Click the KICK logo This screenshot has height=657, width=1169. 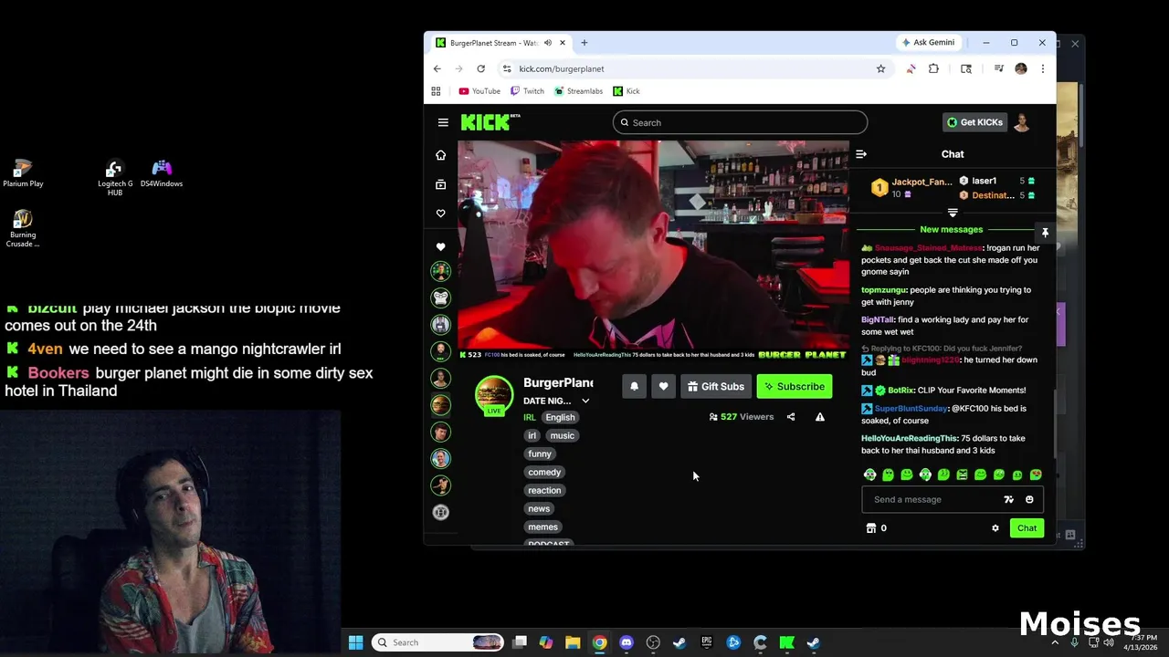(490, 122)
